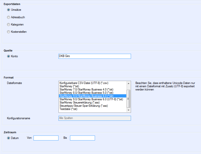Pick Steuertipps/Steuer-Spar-Erklärung (*.ssx) format

pos(92,106)
